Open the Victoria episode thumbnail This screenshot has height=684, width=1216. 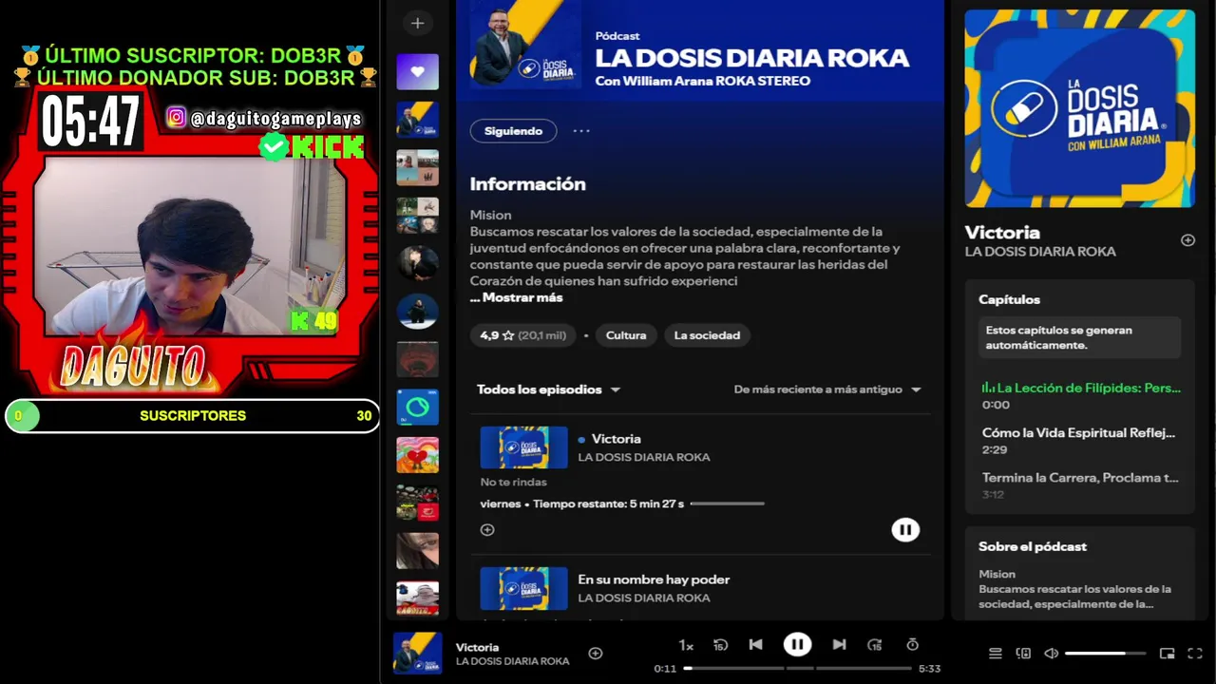pos(523,447)
